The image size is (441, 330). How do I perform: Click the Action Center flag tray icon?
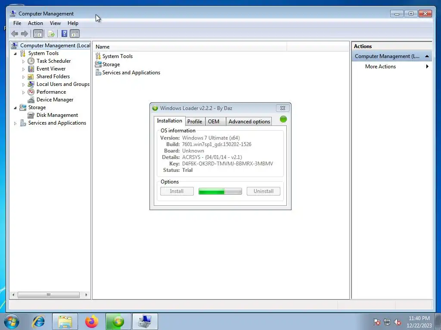pyautogui.click(x=377, y=322)
